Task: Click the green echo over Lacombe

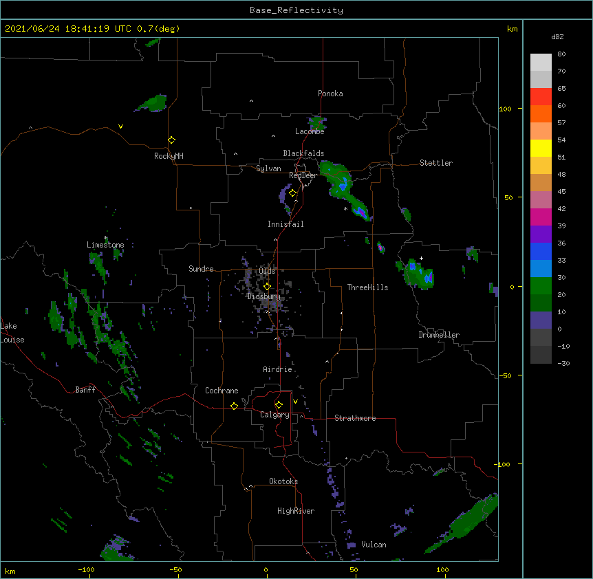Action: 317,123
